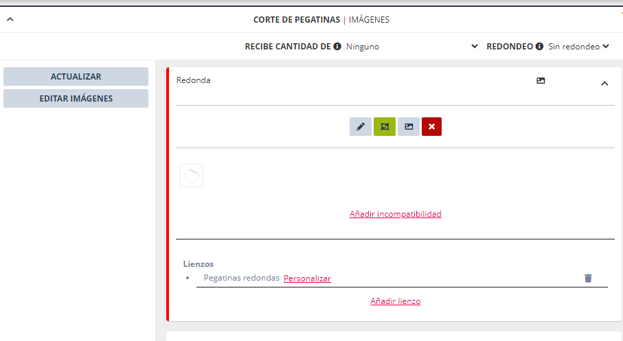
Task: Select the round sticker thumbnail image
Action: (192, 176)
